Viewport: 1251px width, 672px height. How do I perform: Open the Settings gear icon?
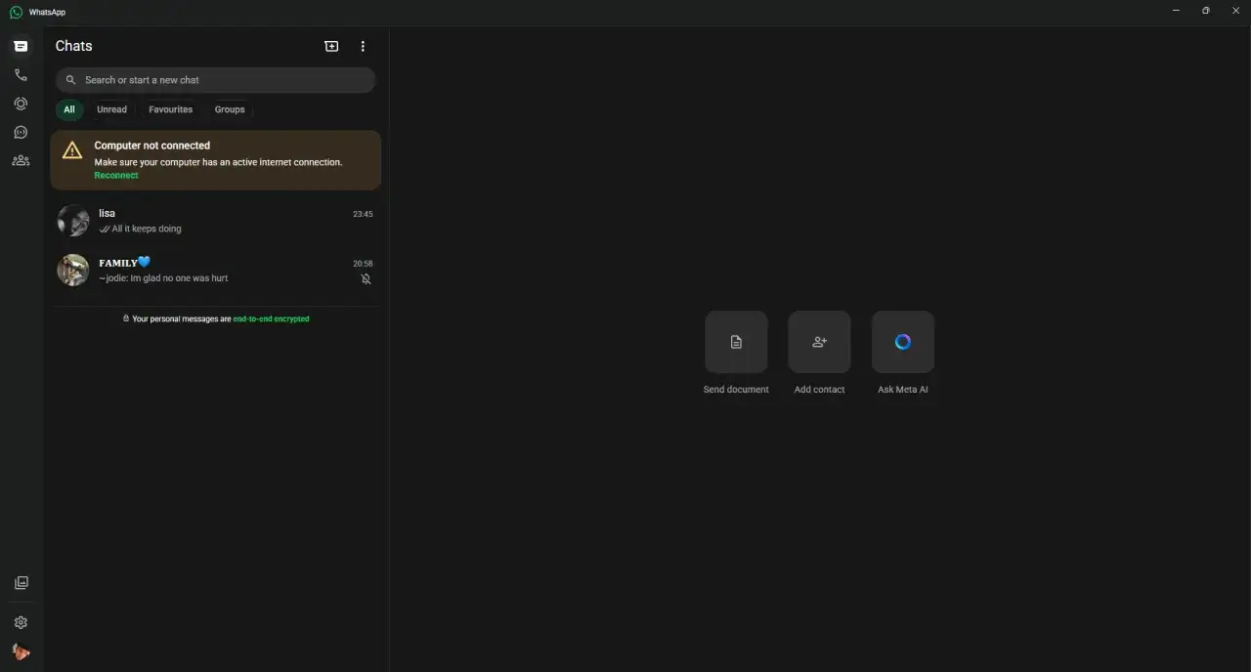coord(21,622)
